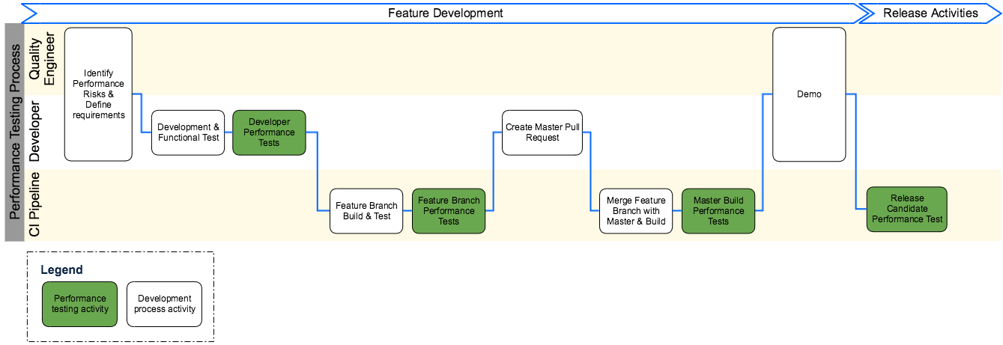Screen dimensions: 1003x345
Task: Click the Feature Development phase header
Action: coord(445,13)
